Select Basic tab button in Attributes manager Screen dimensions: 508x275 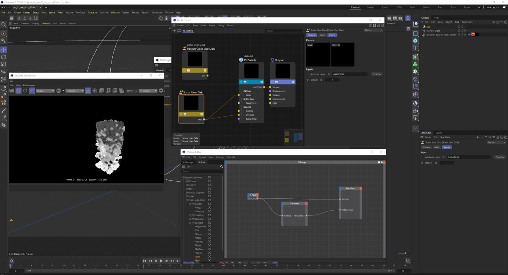coord(437,147)
